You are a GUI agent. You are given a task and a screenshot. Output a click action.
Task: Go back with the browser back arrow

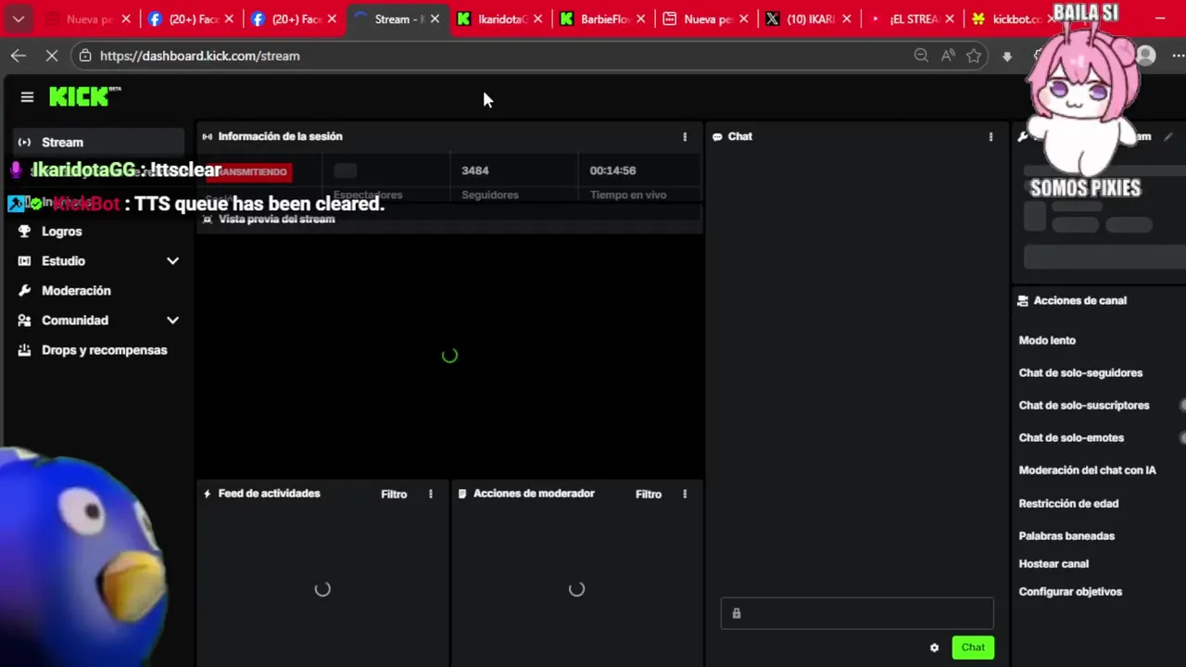(19, 56)
